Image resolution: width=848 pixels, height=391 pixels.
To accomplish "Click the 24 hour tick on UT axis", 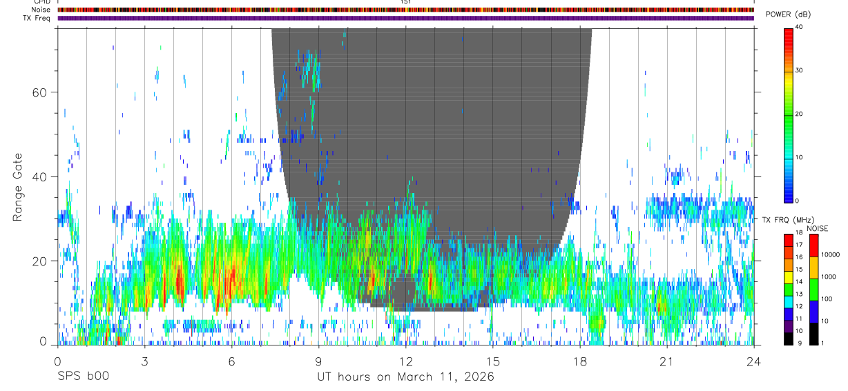I will [x=754, y=361].
